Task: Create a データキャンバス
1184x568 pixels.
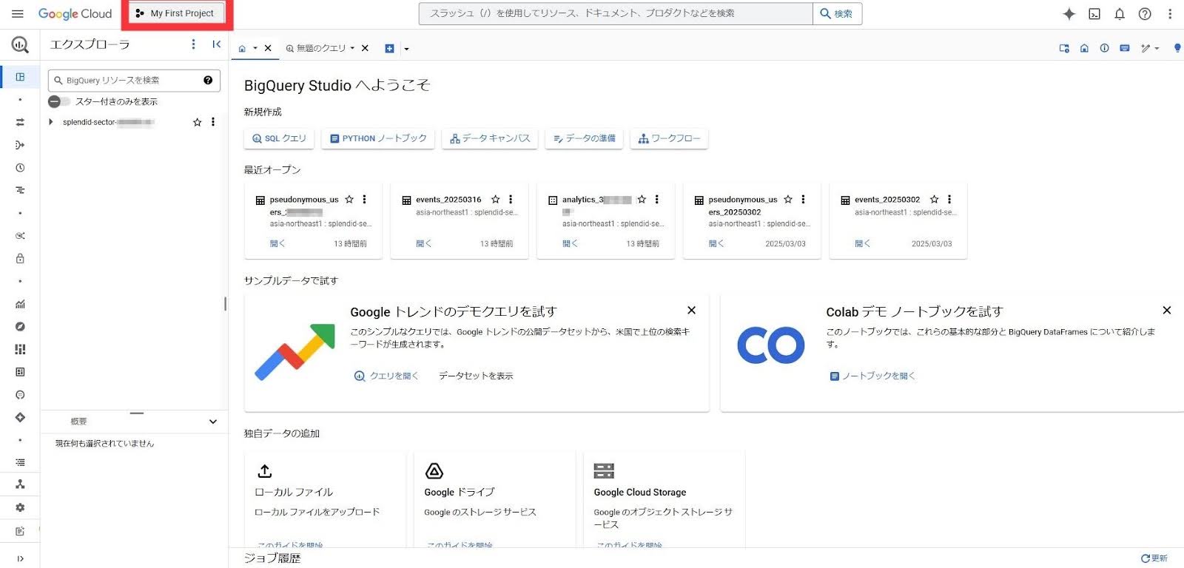Action: [x=490, y=138]
